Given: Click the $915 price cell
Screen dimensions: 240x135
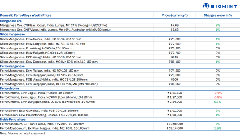Looking at the screenshot, I should coord(174,57).
